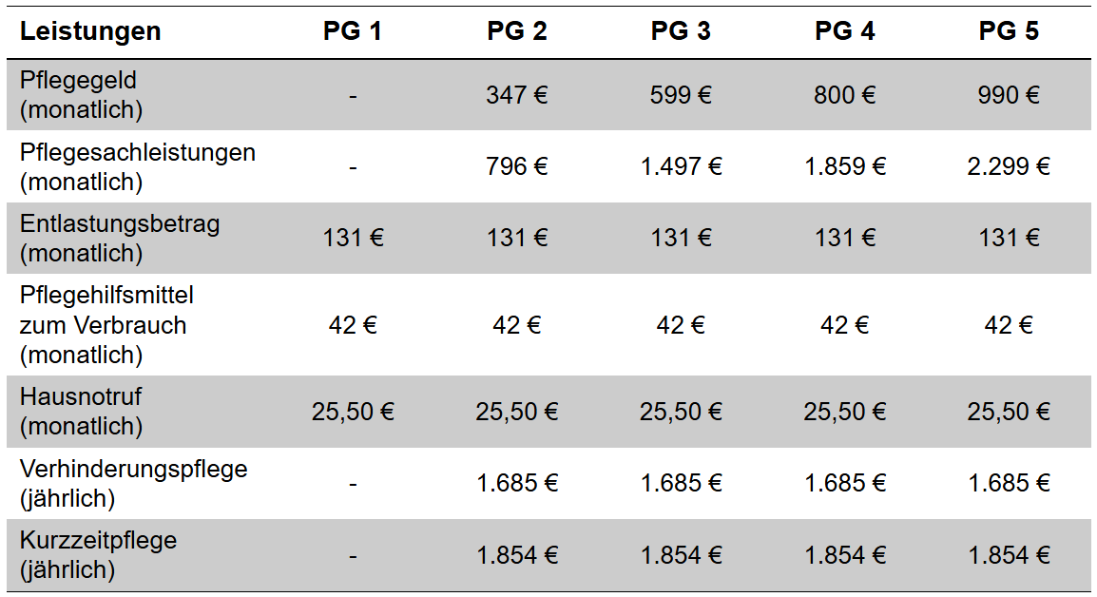Select the 2.299 € cell under PG 5
Image resolution: width=1097 pixels, height=597 pixels.
[x=1009, y=166]
